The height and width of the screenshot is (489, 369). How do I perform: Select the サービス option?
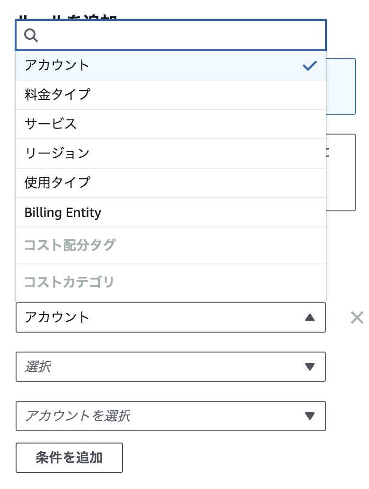pos(171,124)
